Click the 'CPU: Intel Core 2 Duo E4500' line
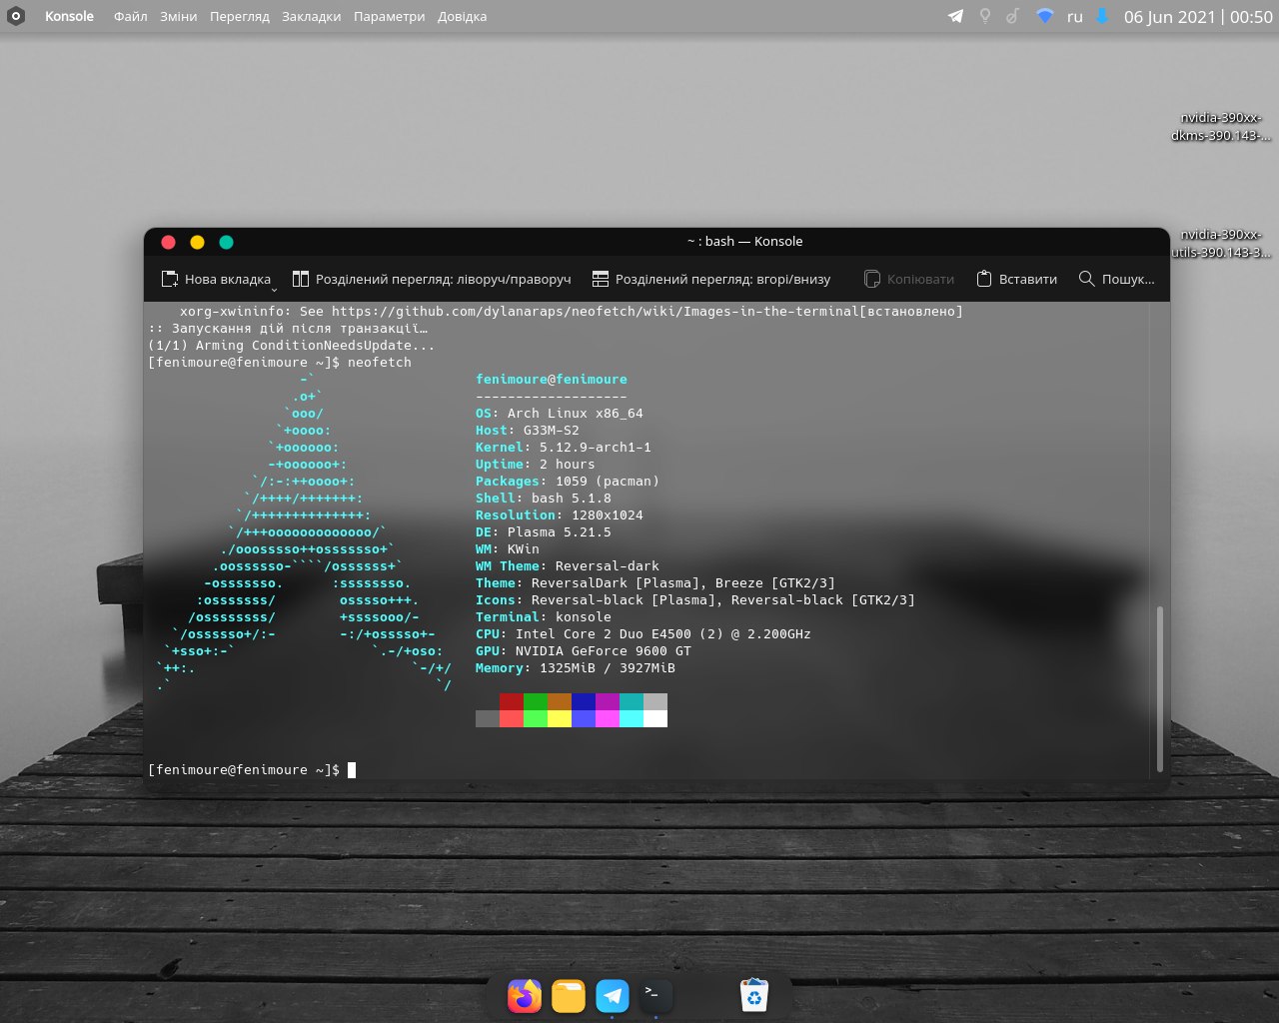The image size is (1279, 1023). (643, 634)
